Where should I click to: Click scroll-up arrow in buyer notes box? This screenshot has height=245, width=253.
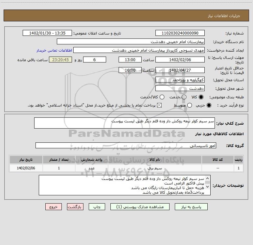click(x=208, y=178)
